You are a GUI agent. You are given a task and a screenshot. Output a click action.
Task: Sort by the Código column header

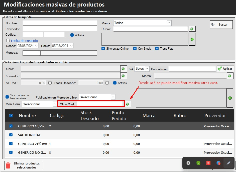tap(57, 116)
